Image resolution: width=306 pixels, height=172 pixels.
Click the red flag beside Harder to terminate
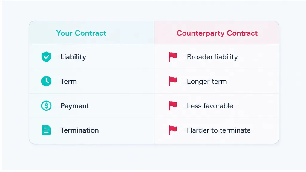(173, 130)
